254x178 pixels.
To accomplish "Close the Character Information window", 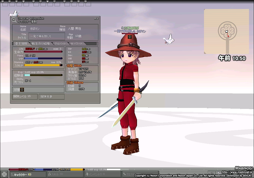I will [97, 19].
